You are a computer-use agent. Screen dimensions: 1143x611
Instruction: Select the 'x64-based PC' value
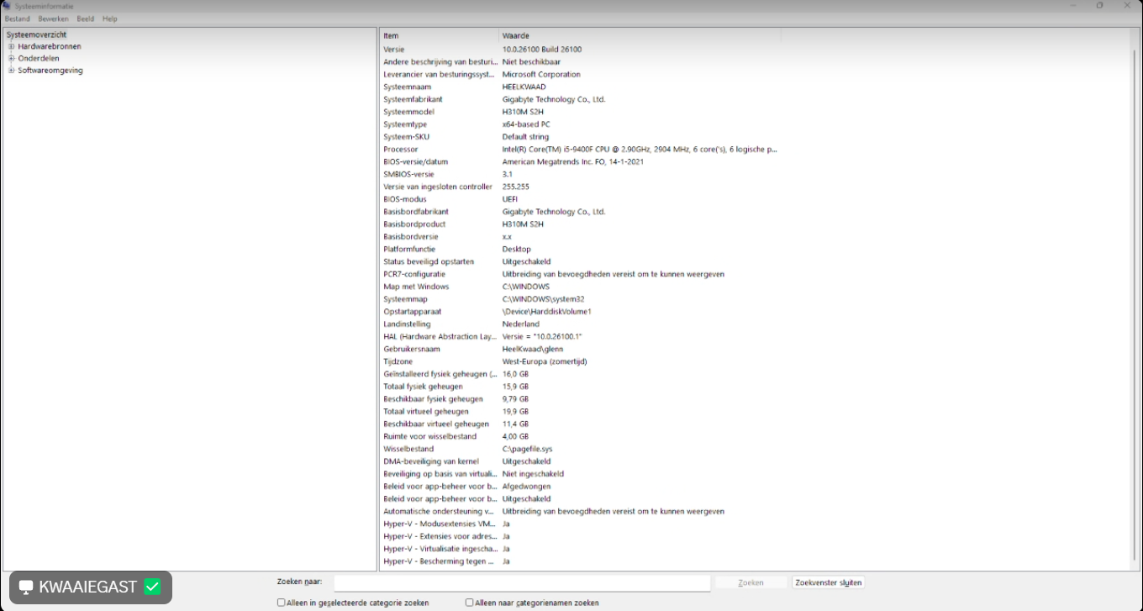(526, 124)
